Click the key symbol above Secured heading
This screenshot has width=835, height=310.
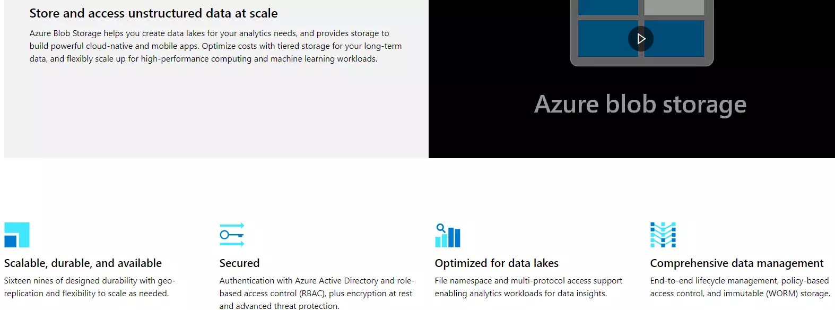point(232,235)
